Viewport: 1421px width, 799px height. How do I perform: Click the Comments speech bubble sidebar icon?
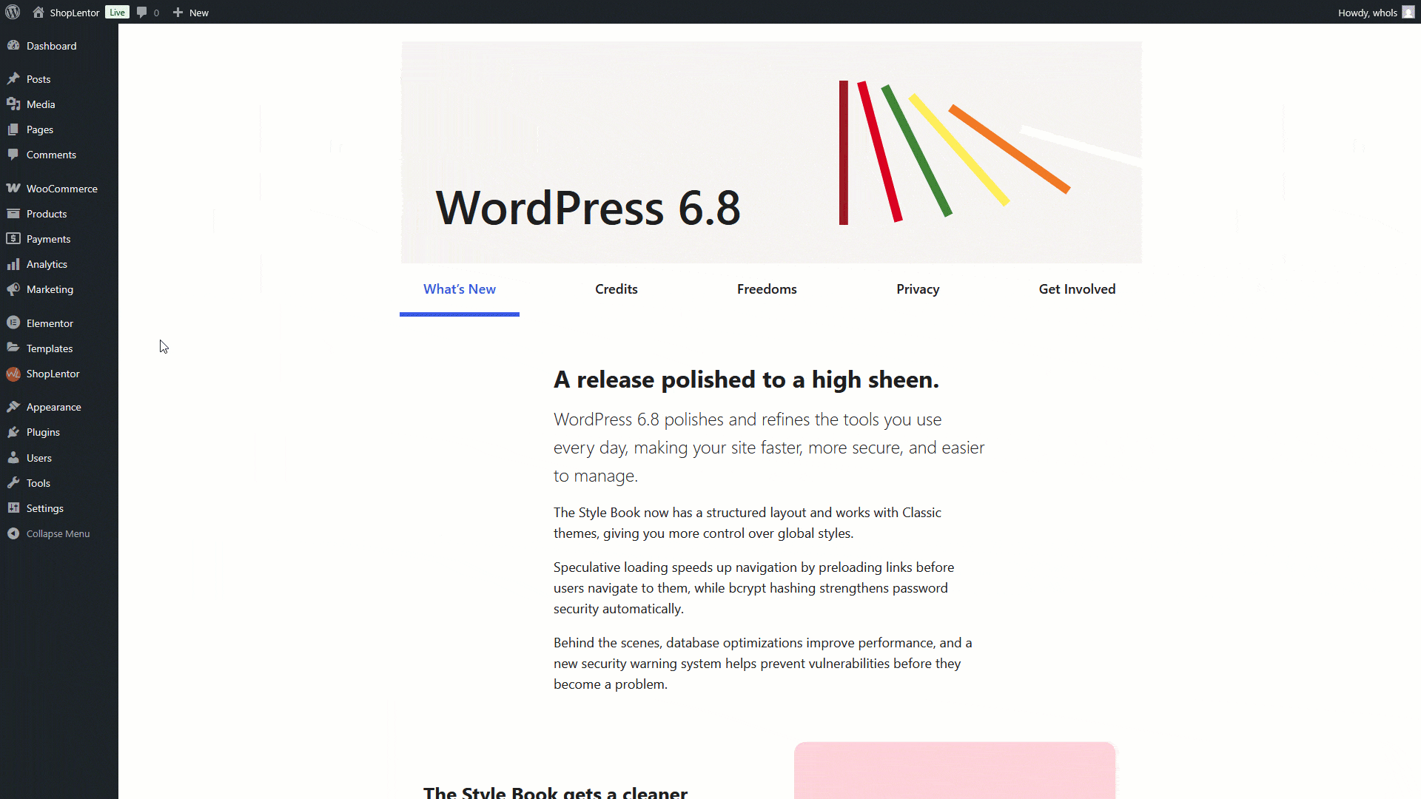pos(13,154)
